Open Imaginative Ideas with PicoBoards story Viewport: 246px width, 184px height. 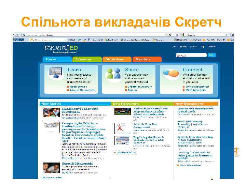click(x=80, y=110)
